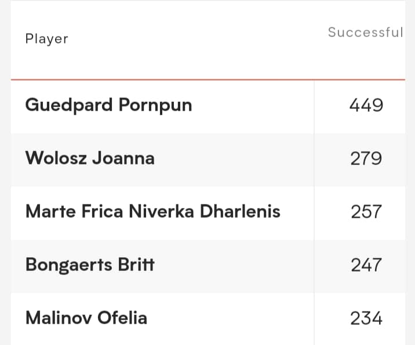This screenshot has width=415, height=345.
Task: Click the word Joanna in second row
Action: pos(123,159)
